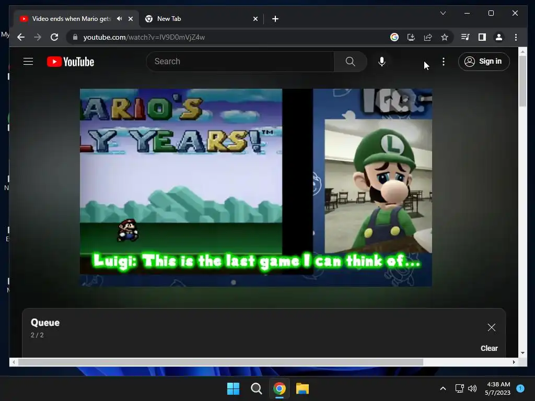Viewport: 535px width, 401px height.
Task: Click the scroll up arrow of page
Action: (x=522, y=52)
